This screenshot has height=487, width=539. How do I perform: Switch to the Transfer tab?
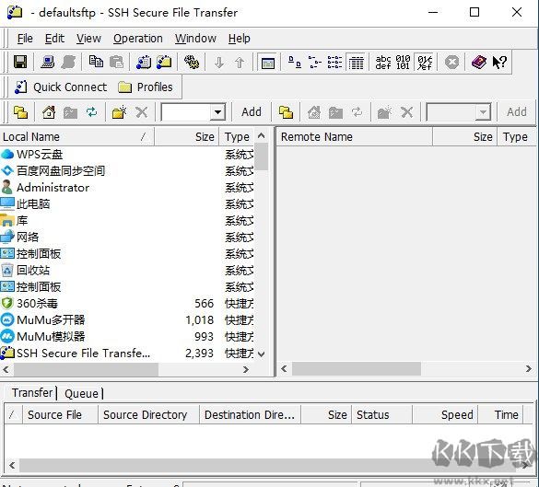click(x=32, y=392)
